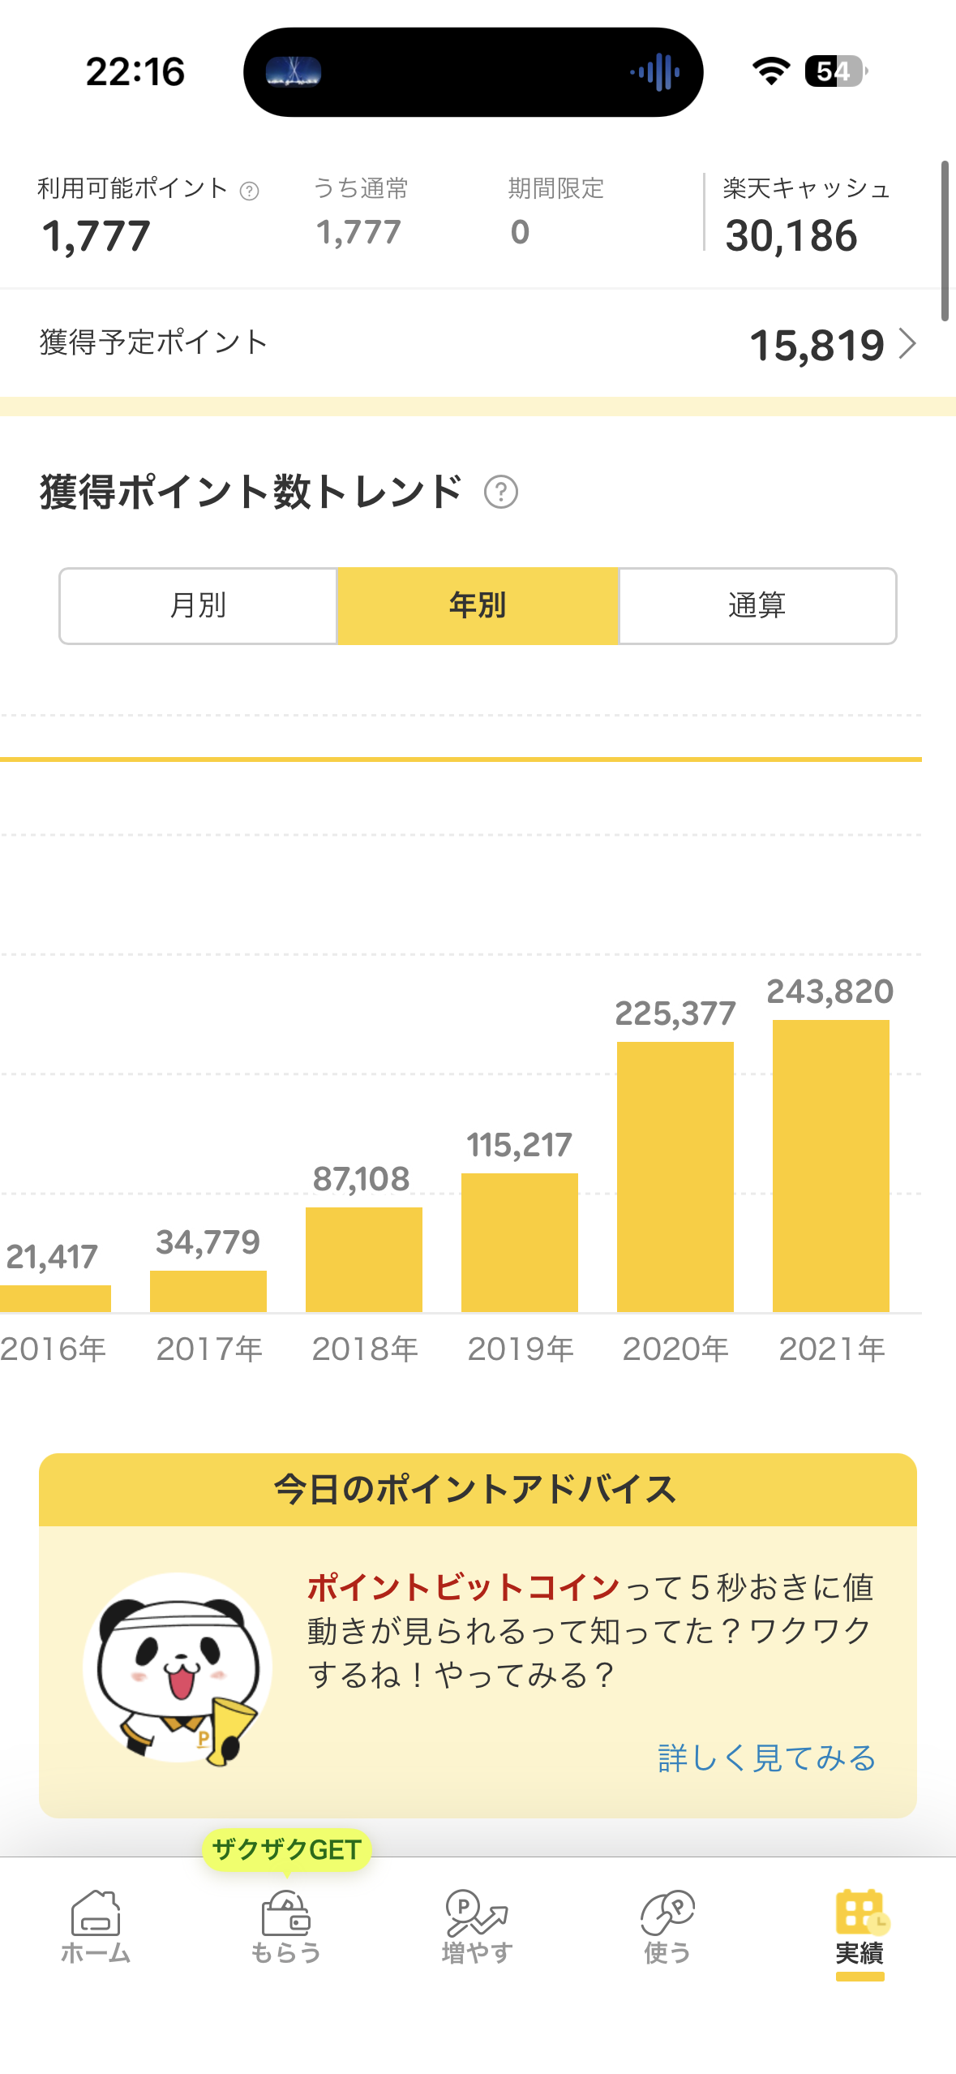Image resolution: width=956 pixels, height=2074 pixels.
Task: Tap help icon beside 利用可能ポイント
Action: 250,191
